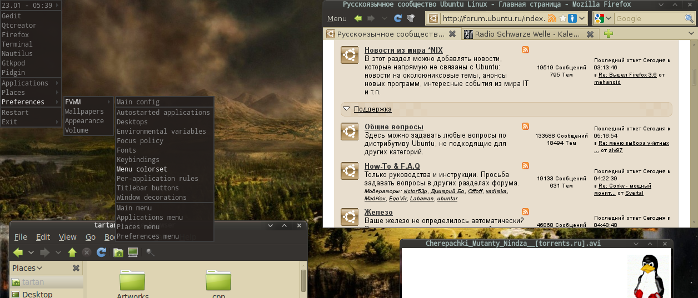
Task: Click the search icon in the Nautilus toolbar
Action: point(151,252)
